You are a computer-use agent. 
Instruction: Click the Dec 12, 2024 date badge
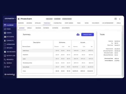49,19
